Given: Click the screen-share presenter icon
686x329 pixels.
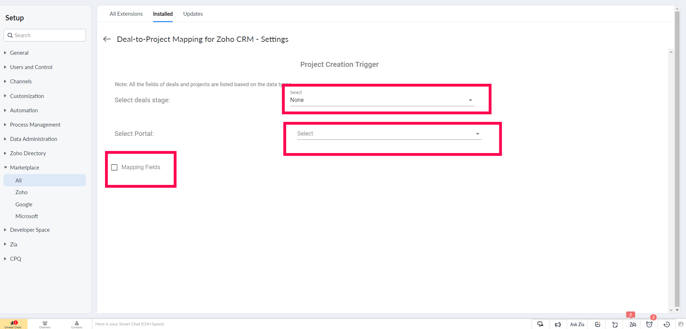Looking at the screenshot, I should pos(540,324).
